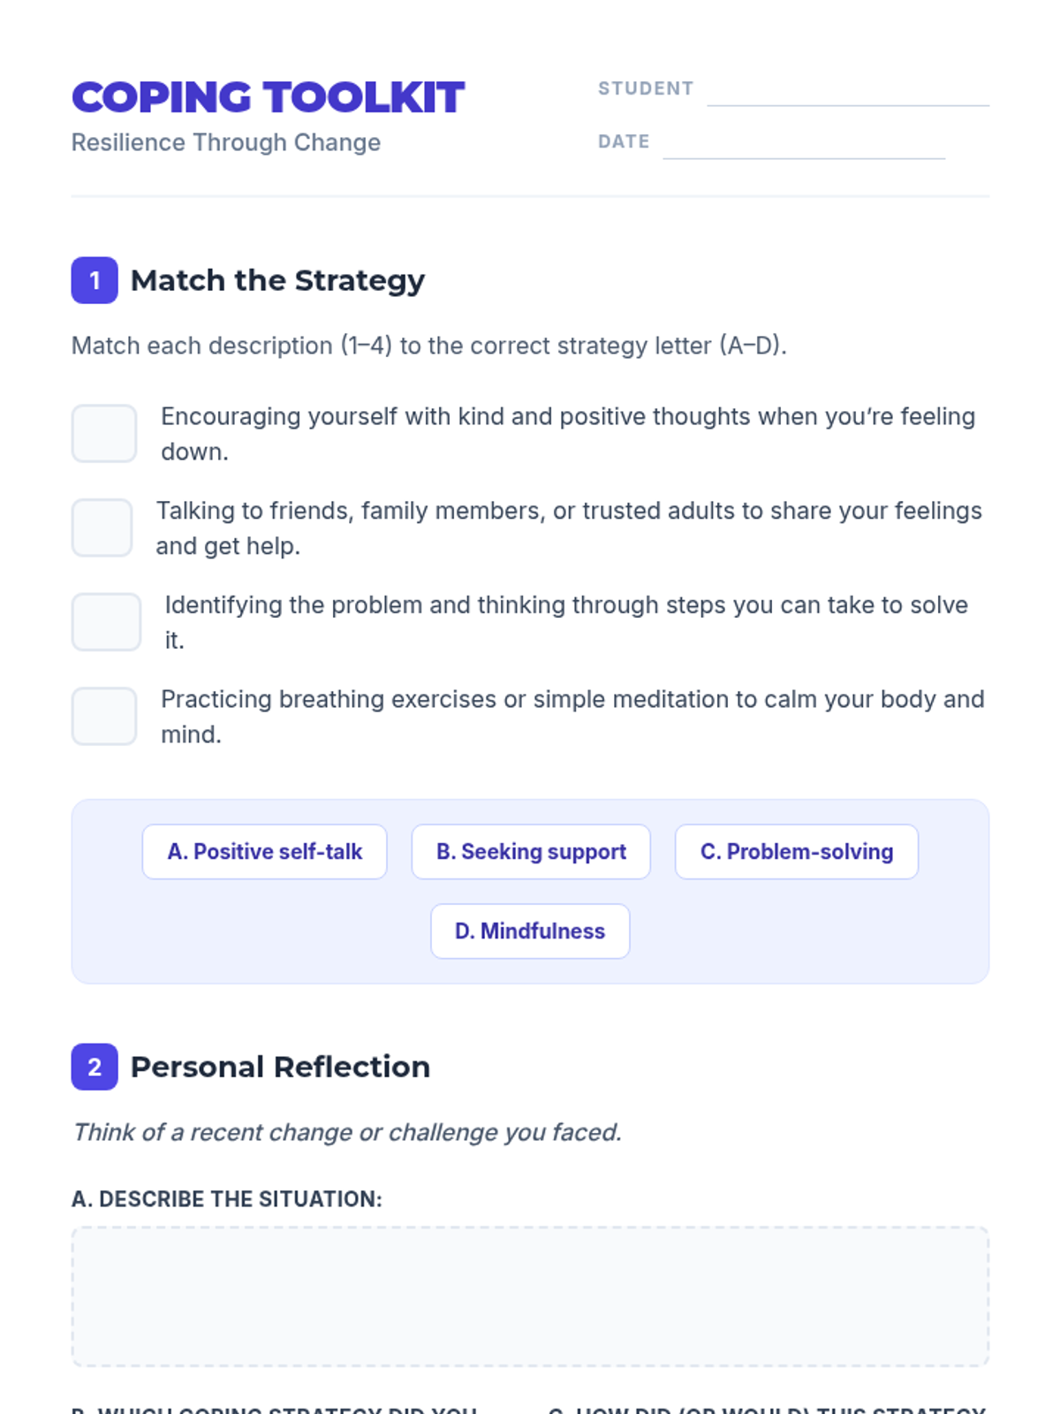This screenshot has width=1060, height=1414.
Task: Select the B. Seeking support chip
Action: point(531,852)
